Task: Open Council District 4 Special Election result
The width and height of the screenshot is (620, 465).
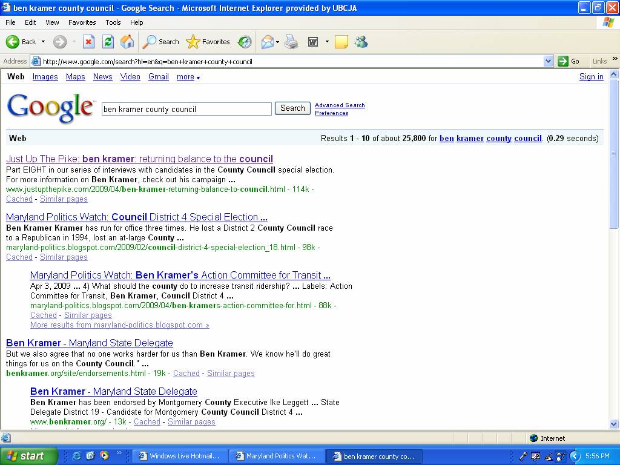Action: (137, 217)
